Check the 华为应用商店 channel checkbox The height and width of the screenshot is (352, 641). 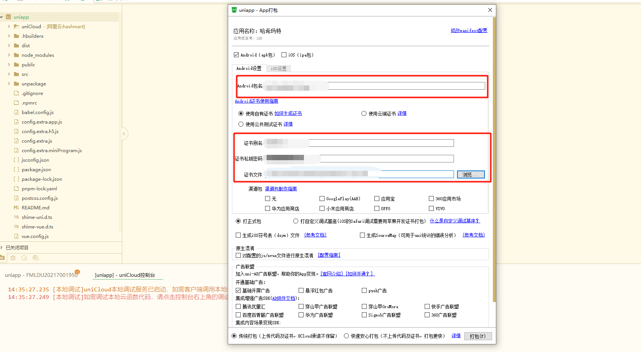[267, 209]
